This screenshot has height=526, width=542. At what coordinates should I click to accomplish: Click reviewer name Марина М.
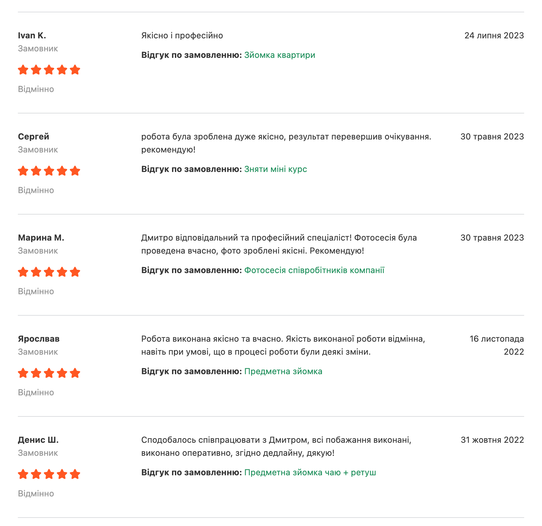click(x=41, y=238)
